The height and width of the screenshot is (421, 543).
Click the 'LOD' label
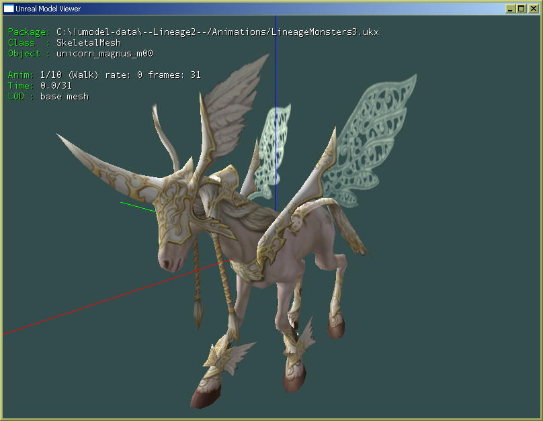pyautogui.click(x=16, y=97)
